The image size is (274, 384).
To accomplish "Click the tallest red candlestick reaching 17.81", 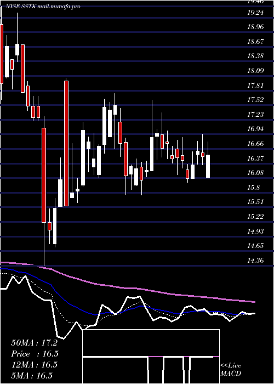I will (66, 143).
